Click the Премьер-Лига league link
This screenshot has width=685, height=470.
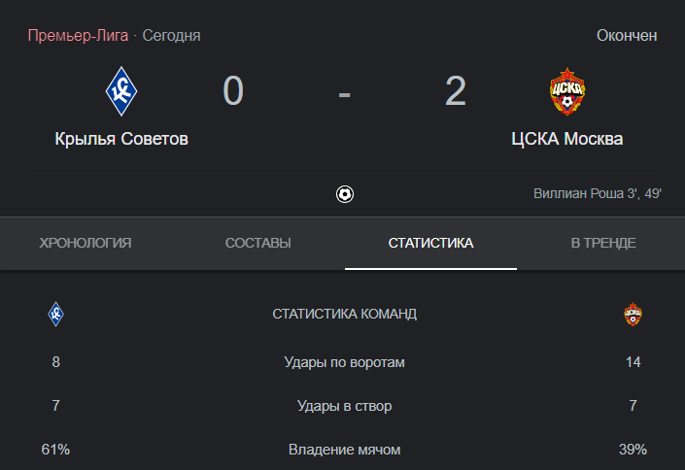[x=78, y=36]
